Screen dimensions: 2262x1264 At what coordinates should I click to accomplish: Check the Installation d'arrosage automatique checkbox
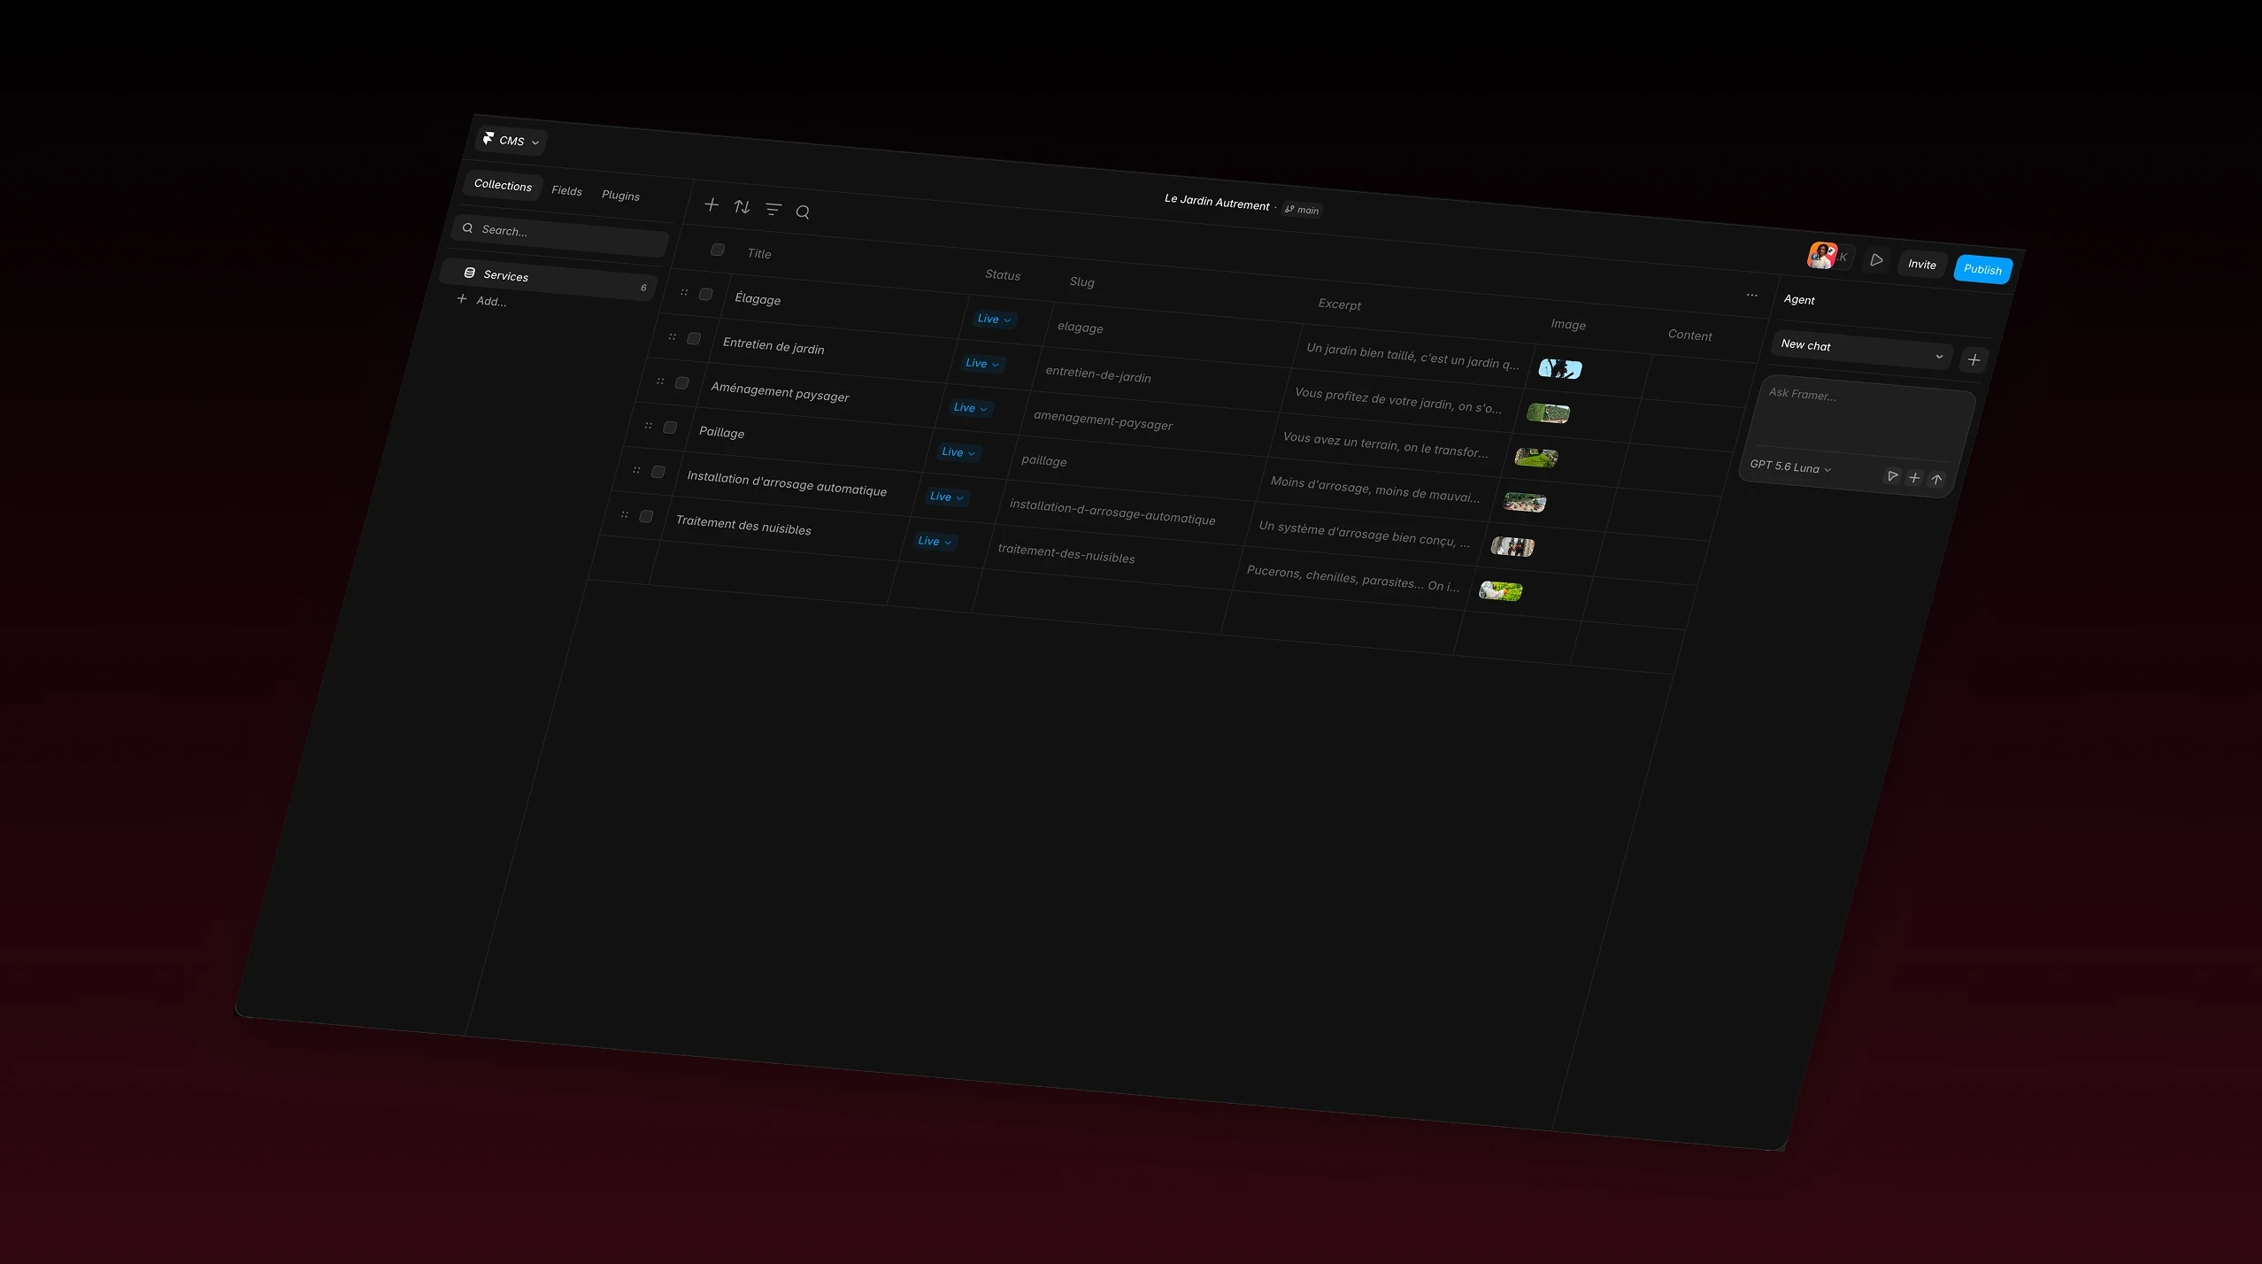658,472
